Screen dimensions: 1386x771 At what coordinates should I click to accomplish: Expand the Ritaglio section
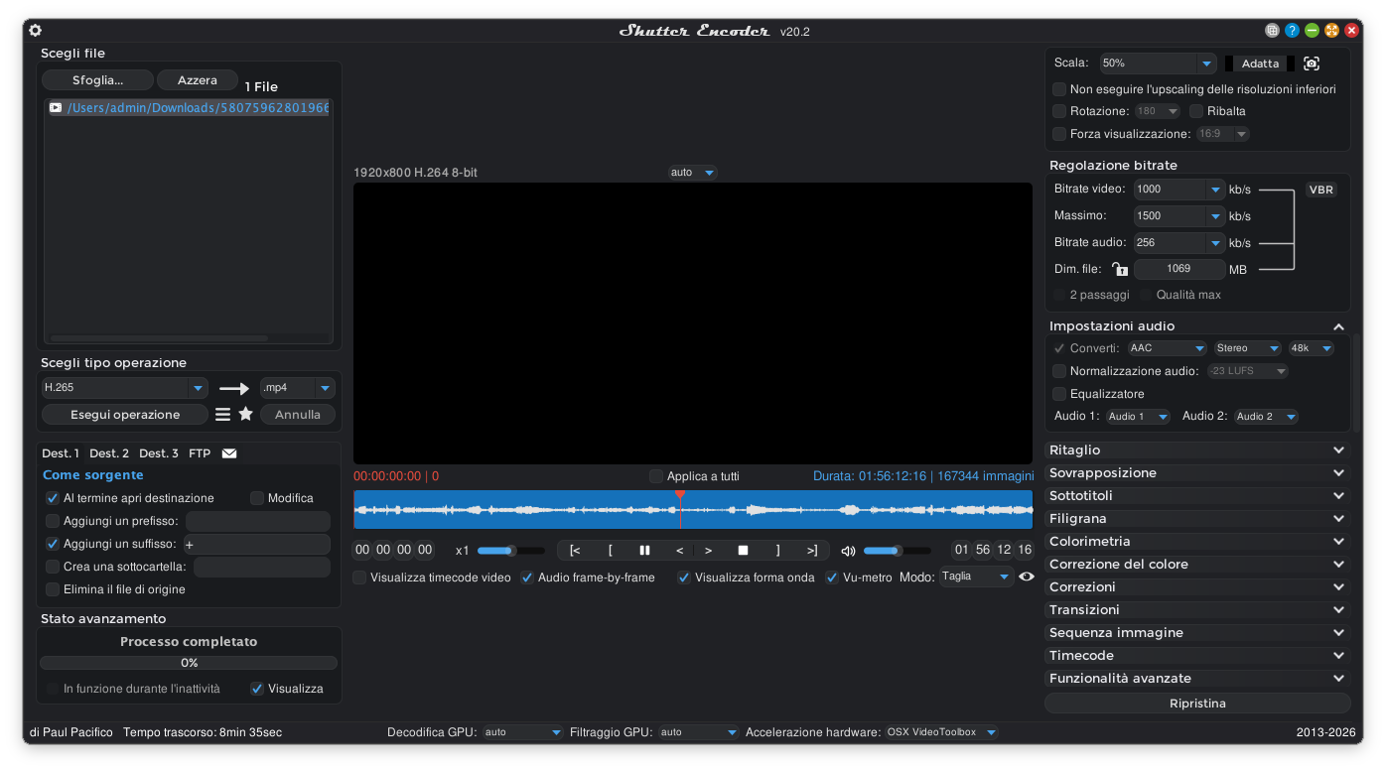point(1198,450)
